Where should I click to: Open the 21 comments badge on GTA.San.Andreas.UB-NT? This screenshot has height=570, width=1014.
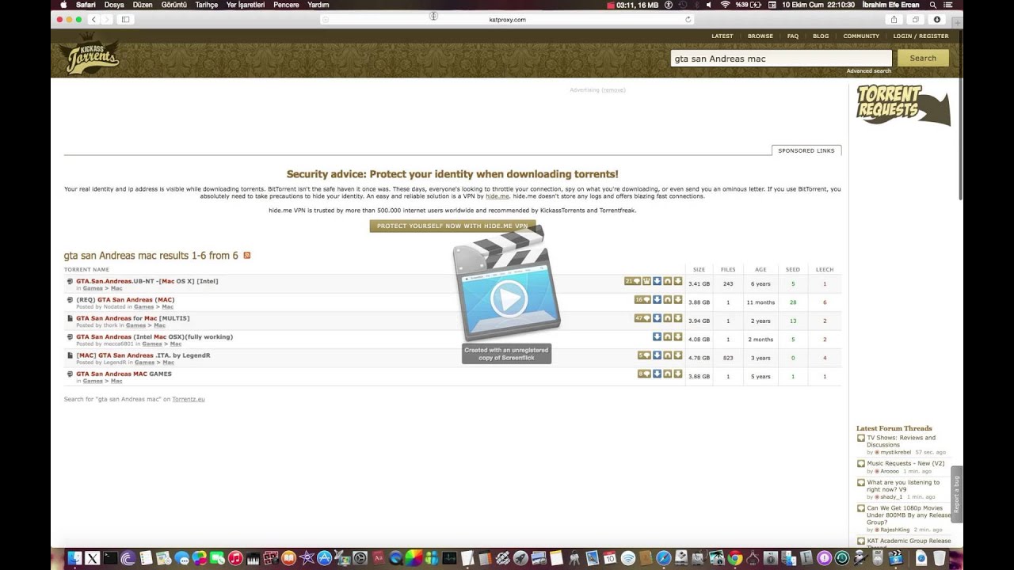pos(632,281)
